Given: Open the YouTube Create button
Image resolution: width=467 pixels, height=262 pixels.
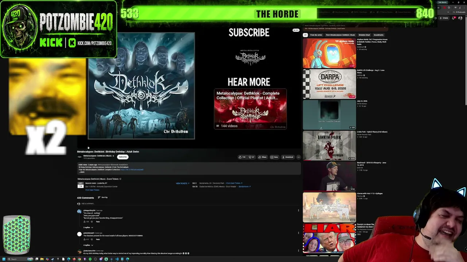Looking at the screenshot, I should [444, 18].
